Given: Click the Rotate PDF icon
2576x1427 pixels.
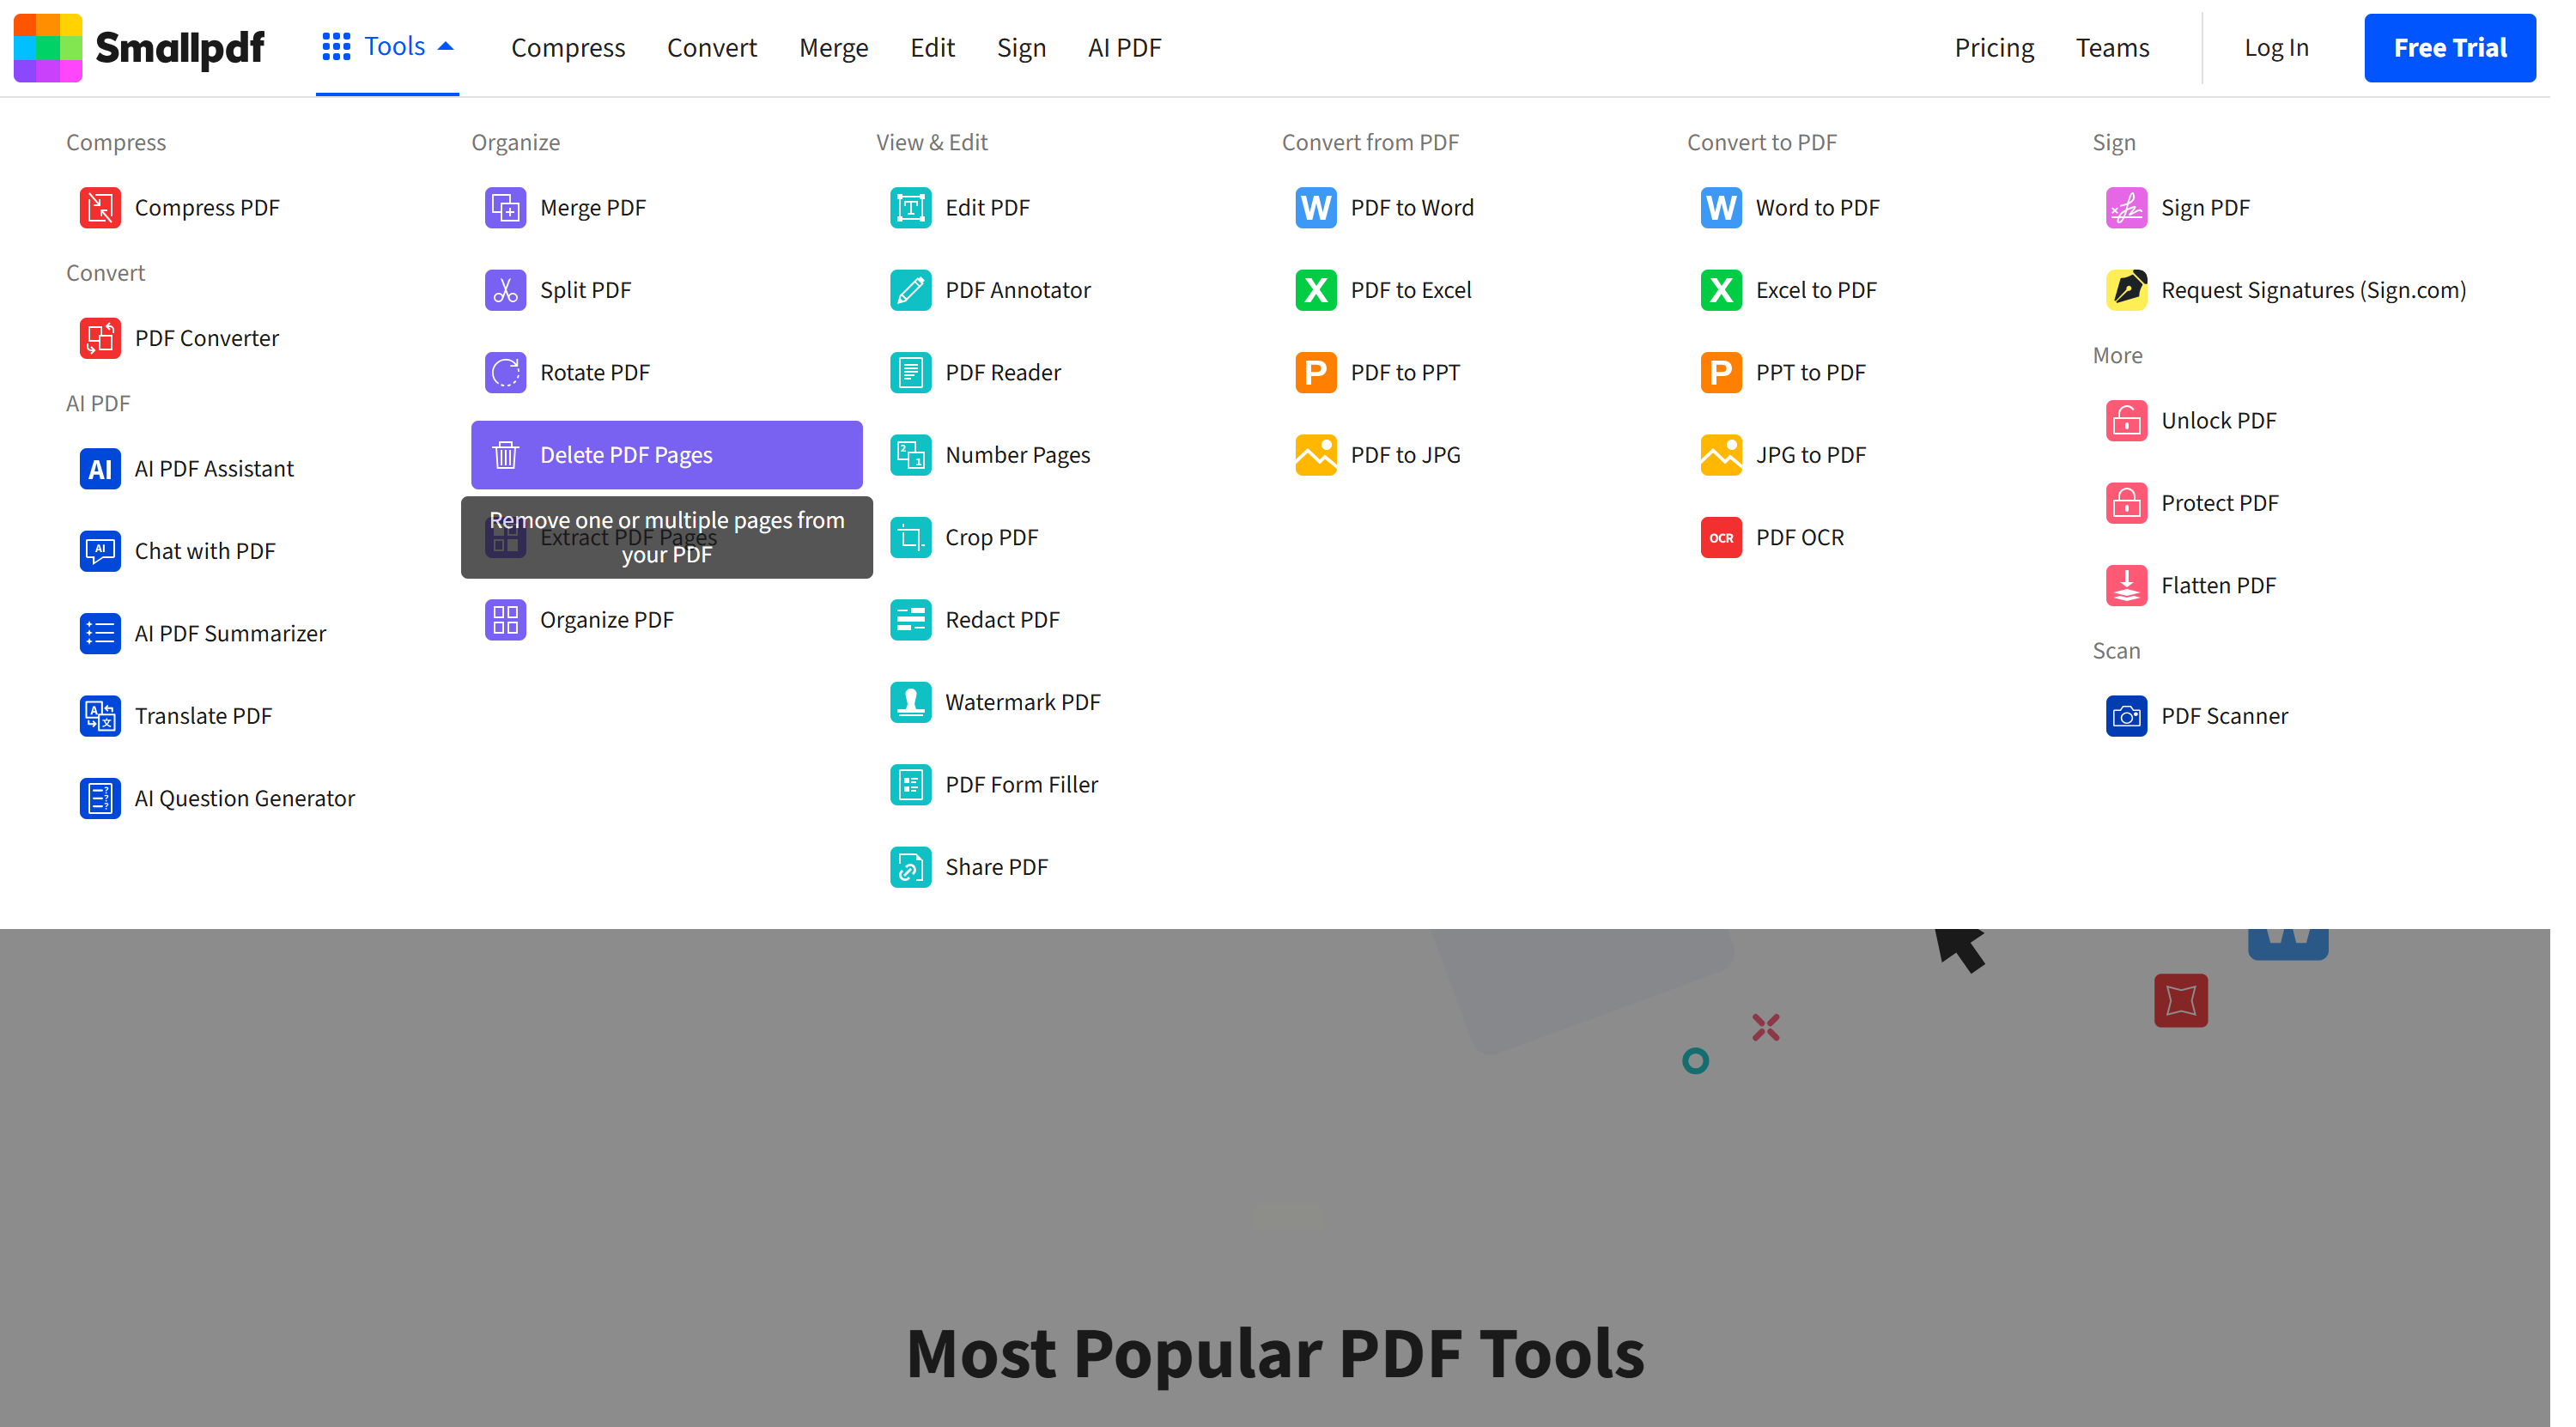Looking at the screenshot, I should [505, 373].
